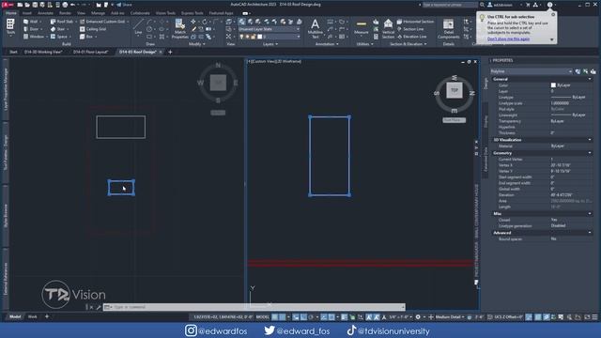Screen dimensions: 601x338
Task: Click the Vertical Section tool
Action: (x=388, y=29)
